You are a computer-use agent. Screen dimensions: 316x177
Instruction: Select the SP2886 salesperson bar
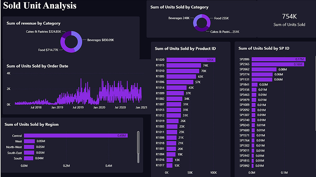[278, 59]
